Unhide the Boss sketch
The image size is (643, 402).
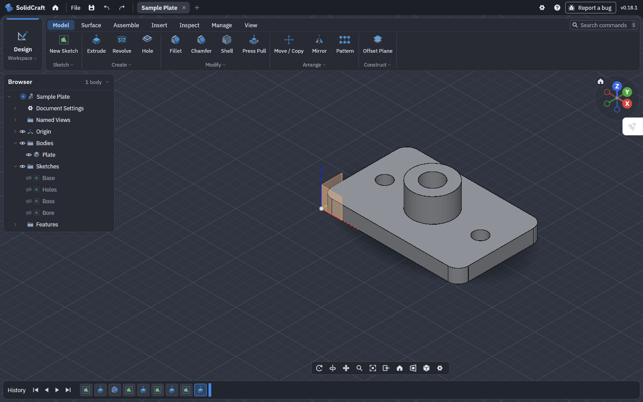pos(29,201)
